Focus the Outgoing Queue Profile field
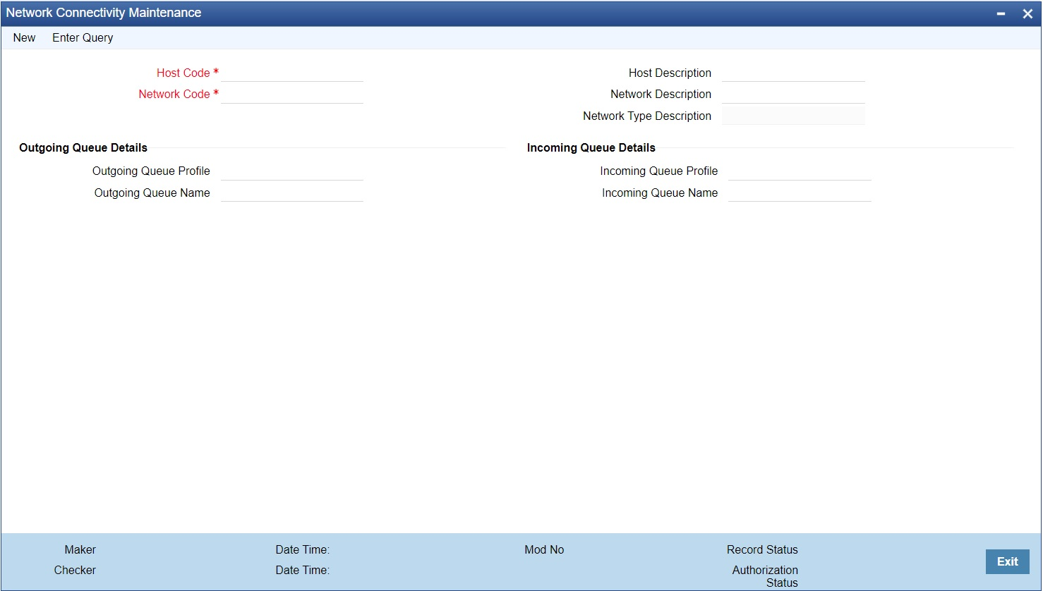This screenshot has width=1043, height=591. [x=292, y=171]
